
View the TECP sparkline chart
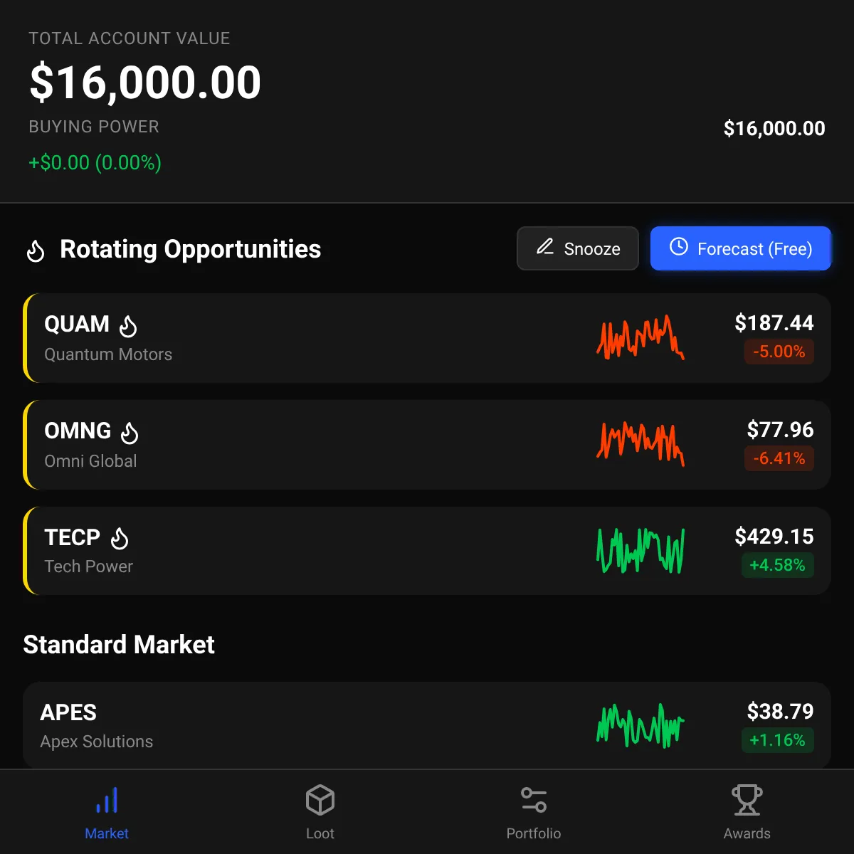click(640, 551)
